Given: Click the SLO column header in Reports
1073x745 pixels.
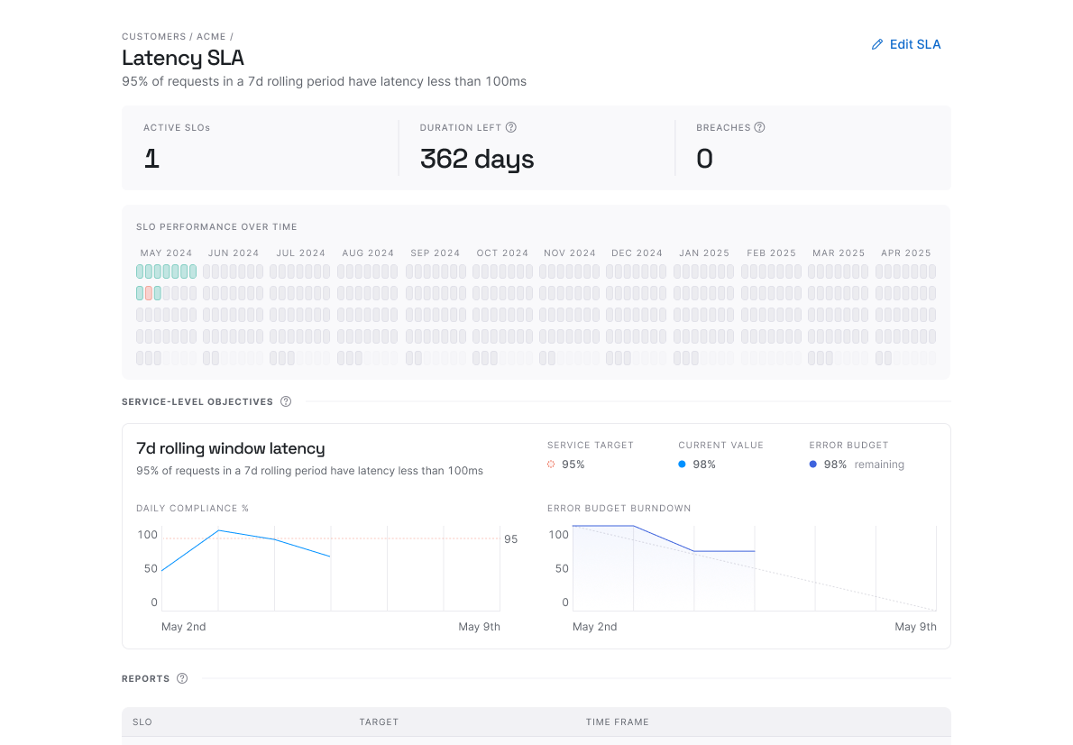Looking at the screenshot, I should [142, 722].
